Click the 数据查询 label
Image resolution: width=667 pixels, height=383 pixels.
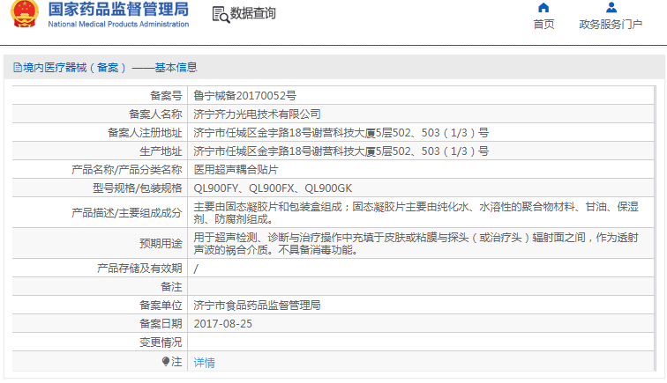[253, 13]
